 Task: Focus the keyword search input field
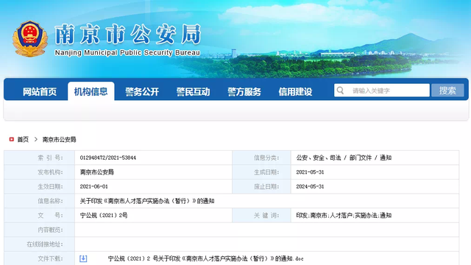(382, 91)
